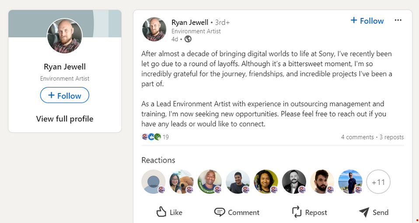Click the Repost arrows icon
The width and height of the screenshot is (419, 223).
(x=297, y=212)
